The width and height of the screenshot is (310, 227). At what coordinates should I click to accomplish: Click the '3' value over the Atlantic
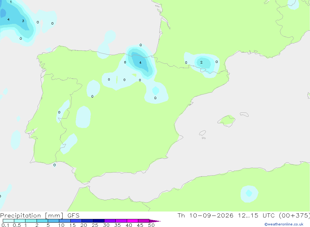pos(23,21)
